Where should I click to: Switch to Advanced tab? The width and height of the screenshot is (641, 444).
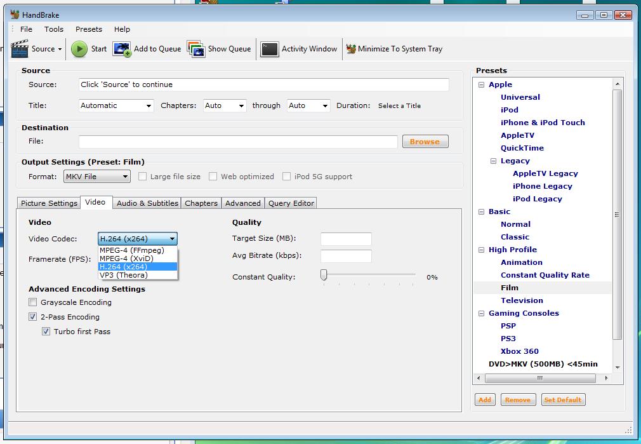point(243,203)
